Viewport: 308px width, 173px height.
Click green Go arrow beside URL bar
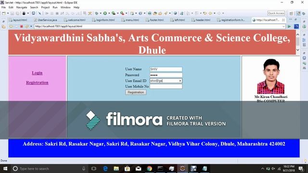click(289, 26)
